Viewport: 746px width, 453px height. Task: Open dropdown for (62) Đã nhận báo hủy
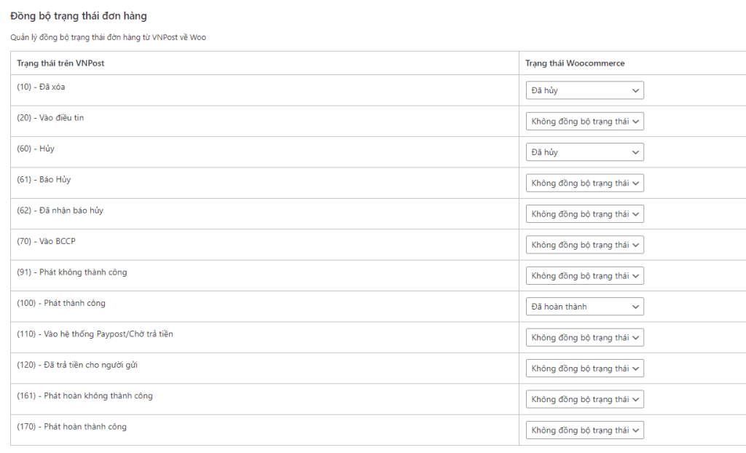pos(584,214)
